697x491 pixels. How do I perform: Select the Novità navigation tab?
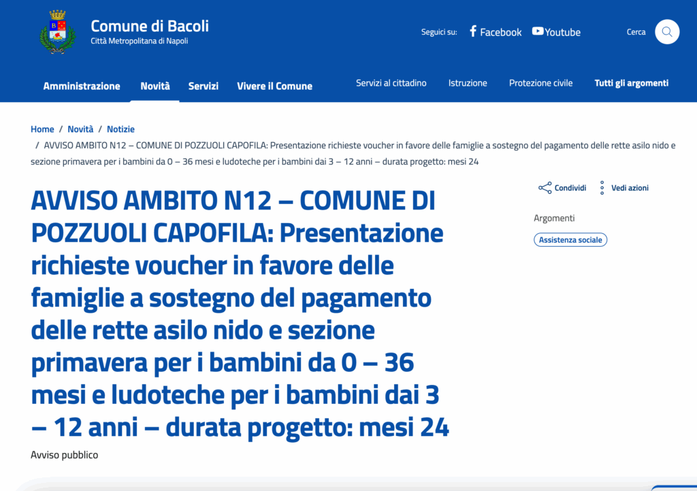point(155,86)
